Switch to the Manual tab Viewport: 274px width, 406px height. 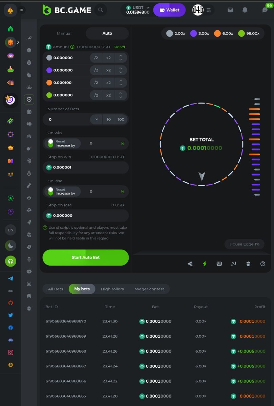click(64, 33)
